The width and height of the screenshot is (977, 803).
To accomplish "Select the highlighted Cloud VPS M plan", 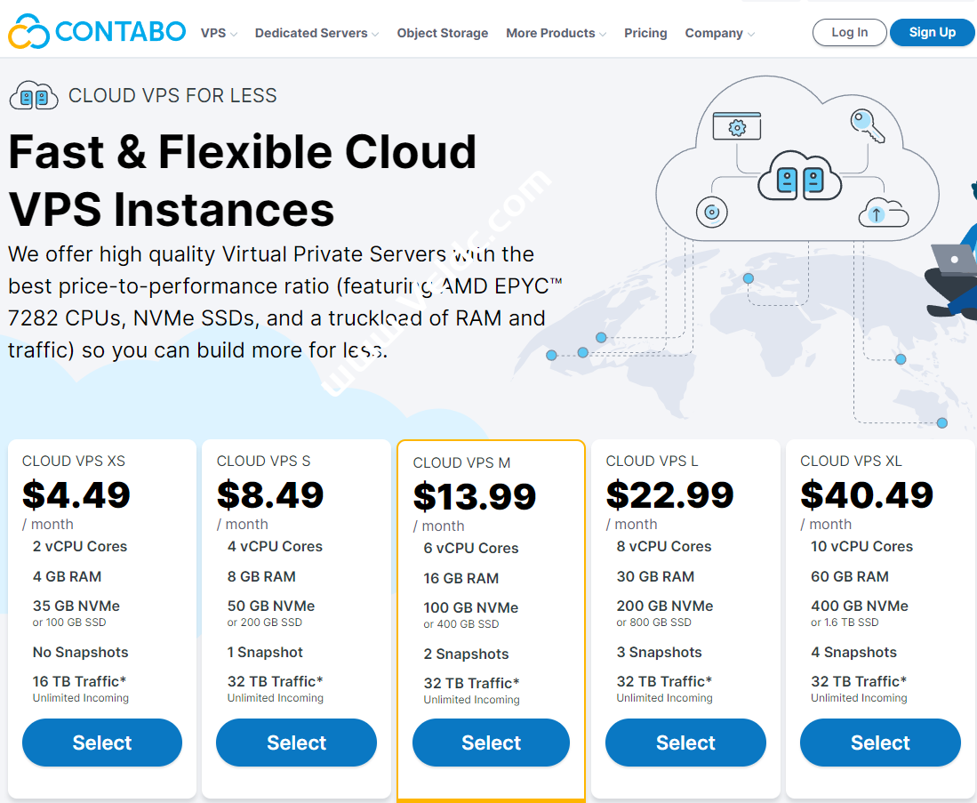I will pyautogui.click(x=491, y=743).
